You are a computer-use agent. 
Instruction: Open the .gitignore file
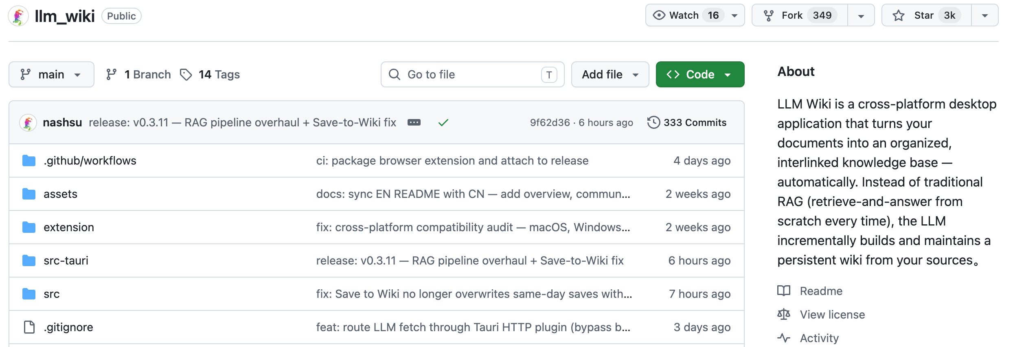68,327
